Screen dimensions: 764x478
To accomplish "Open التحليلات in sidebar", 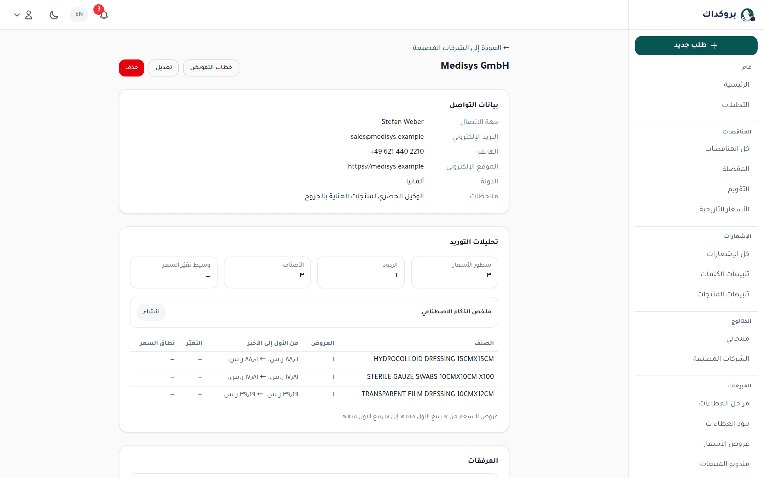I will [735, 105].
